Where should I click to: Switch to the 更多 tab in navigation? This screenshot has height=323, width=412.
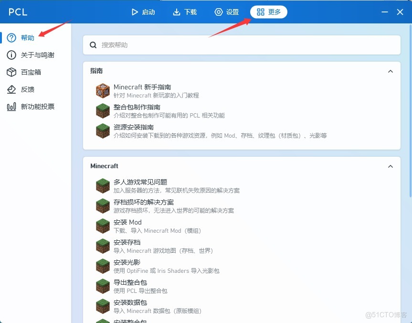click(268, 13)
